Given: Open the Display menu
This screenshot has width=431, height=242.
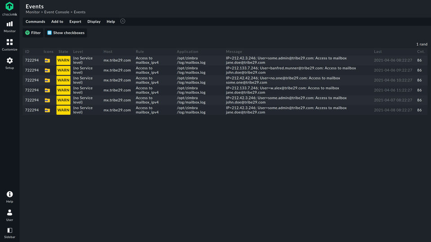Looking at the screenshot, I should click(94, 22).
